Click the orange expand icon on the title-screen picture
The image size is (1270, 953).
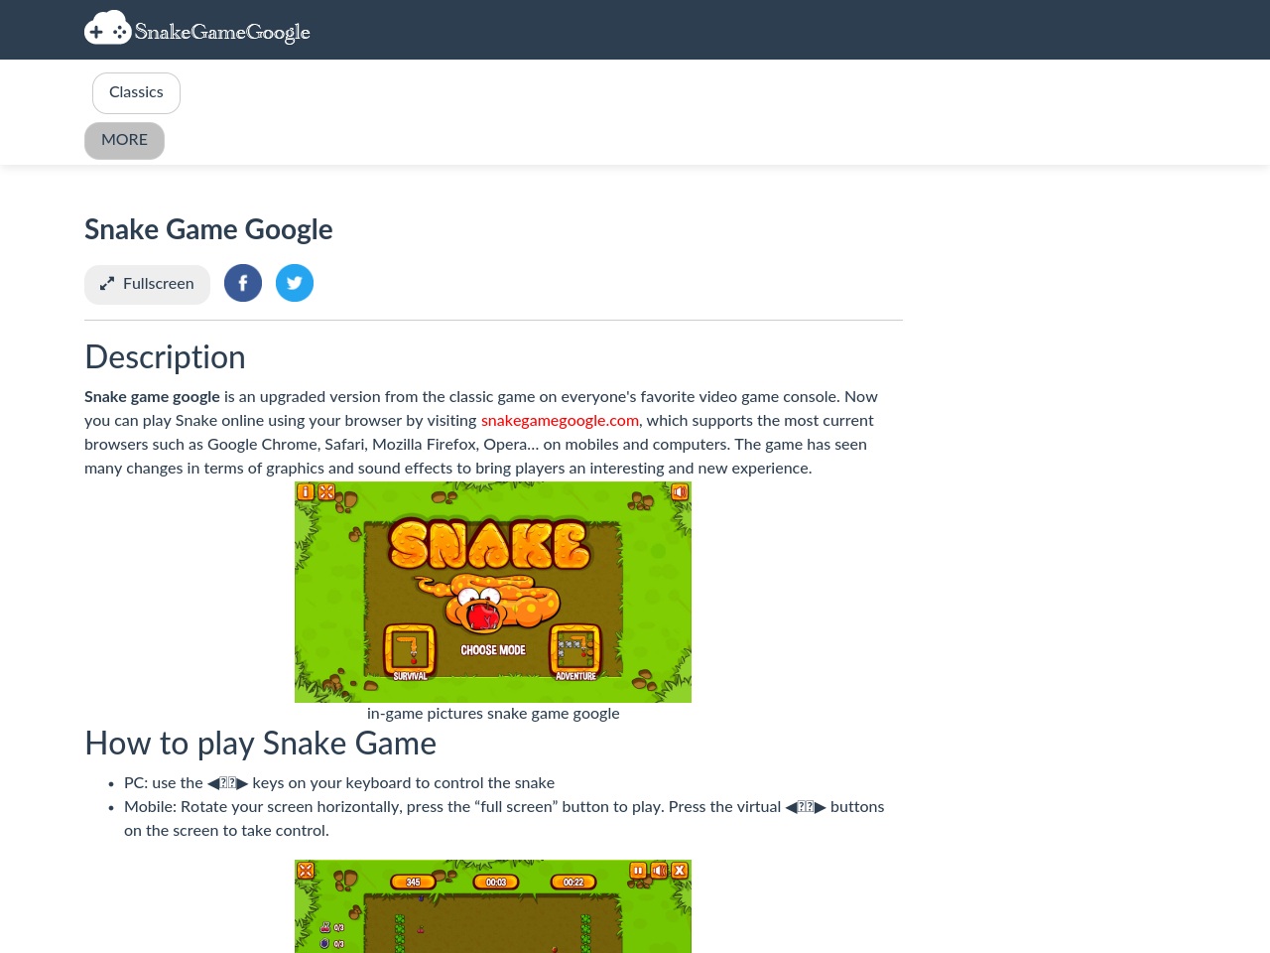coord(326,491)
